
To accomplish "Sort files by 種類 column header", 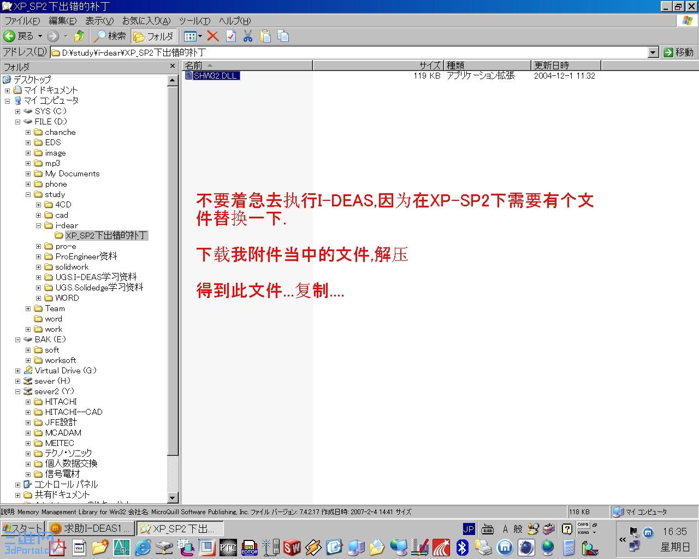I will [487, 66].
